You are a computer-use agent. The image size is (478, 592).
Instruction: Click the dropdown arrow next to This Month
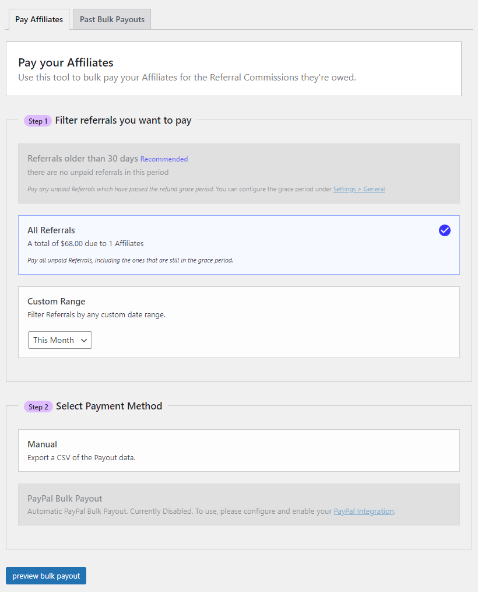85,339
